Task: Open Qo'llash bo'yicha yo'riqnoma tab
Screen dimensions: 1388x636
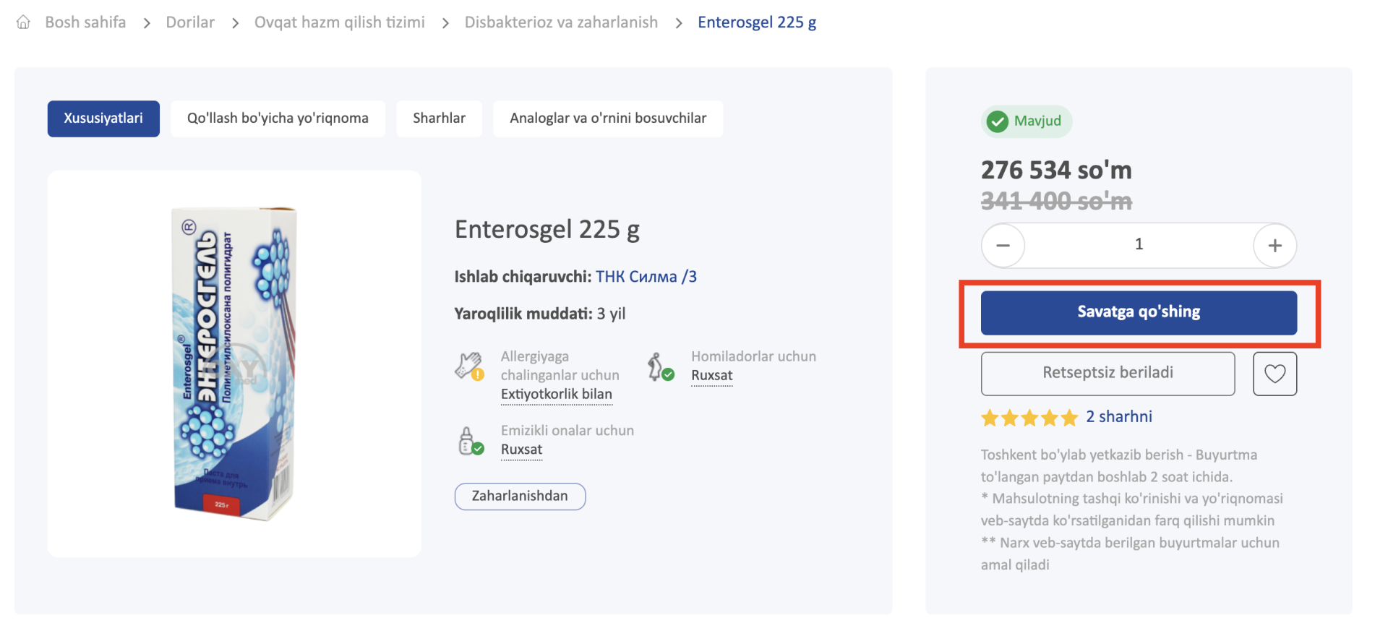Action: 278,119
